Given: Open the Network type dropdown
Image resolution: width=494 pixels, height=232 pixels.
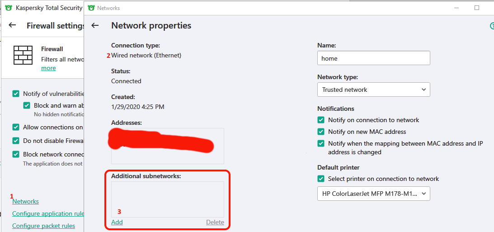Looking at the screenshot, I should click(x=374, y=90).
